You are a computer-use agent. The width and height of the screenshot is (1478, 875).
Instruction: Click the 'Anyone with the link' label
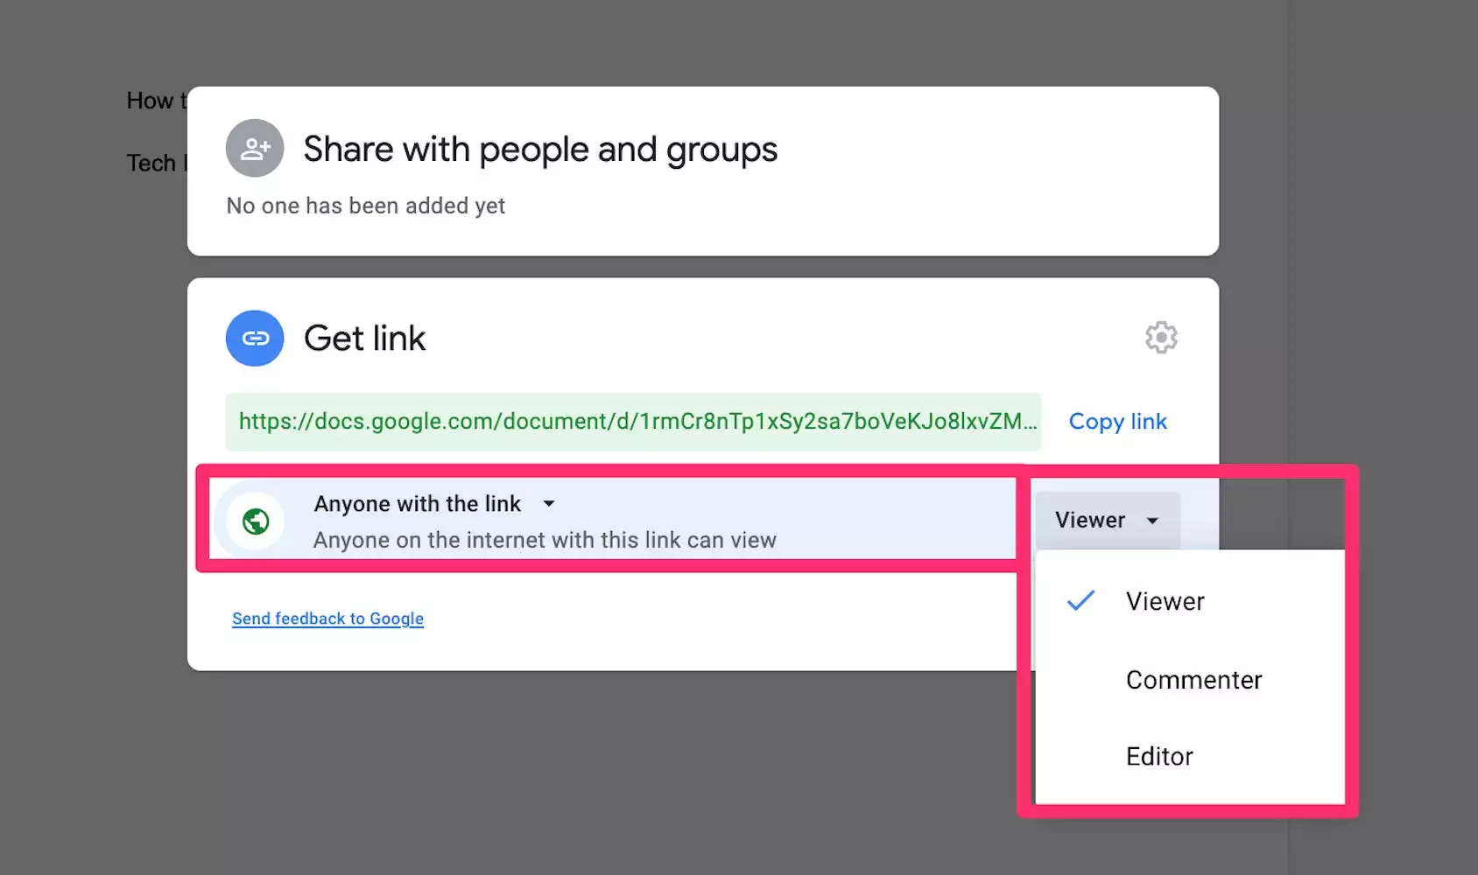tap(418, 504)
